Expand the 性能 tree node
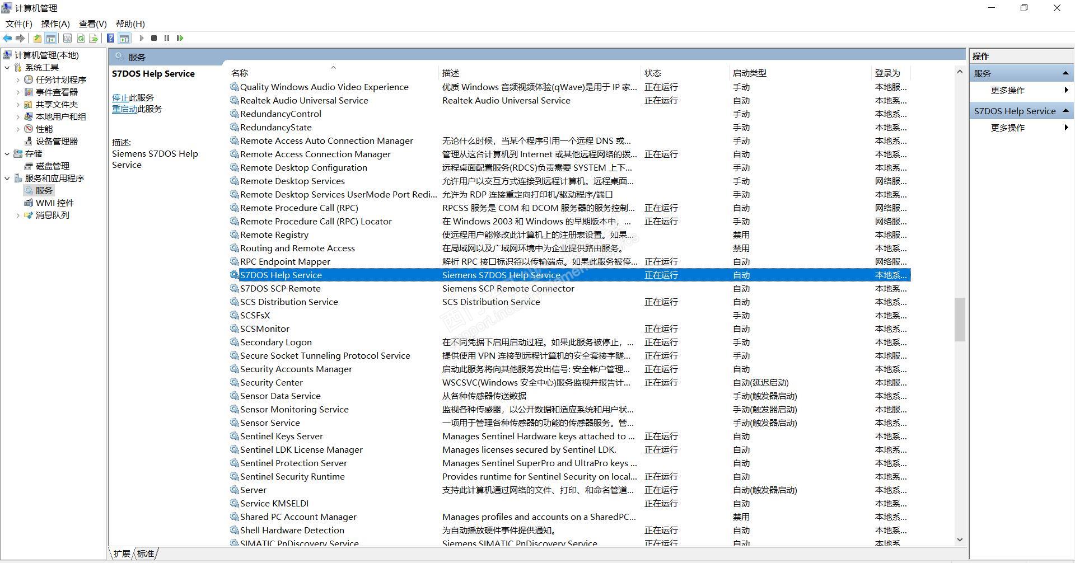1075x563 pixels. pos(18,129)
